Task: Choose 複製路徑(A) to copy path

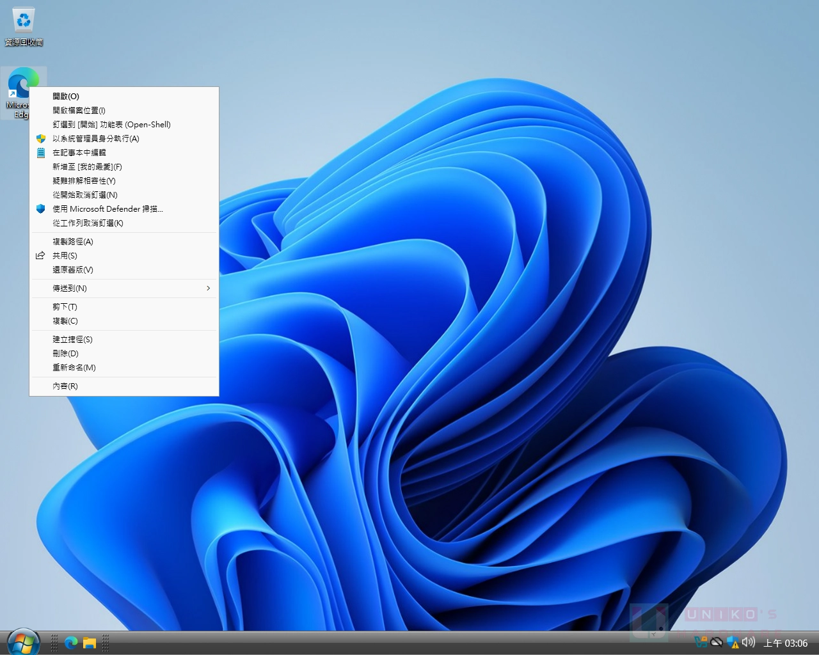Action: [x=124, y=241]
